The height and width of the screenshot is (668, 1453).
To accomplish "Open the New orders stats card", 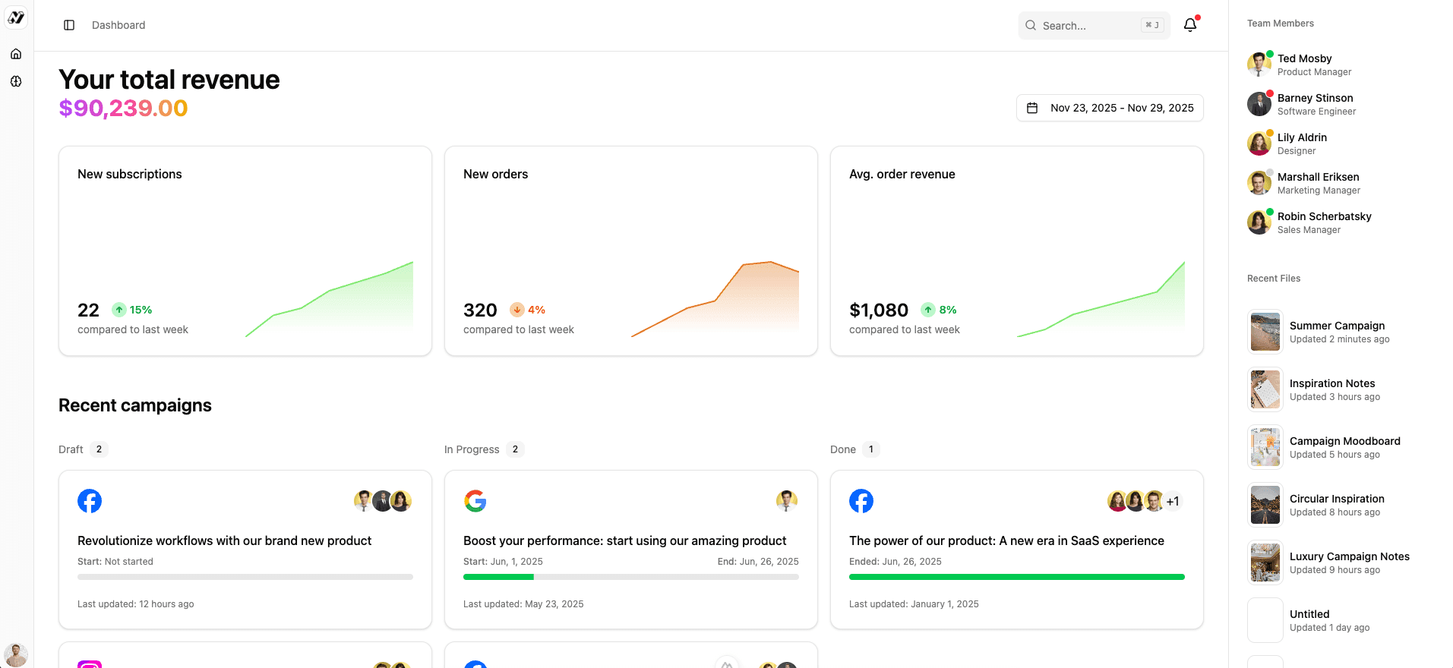I will pos(630,250).
